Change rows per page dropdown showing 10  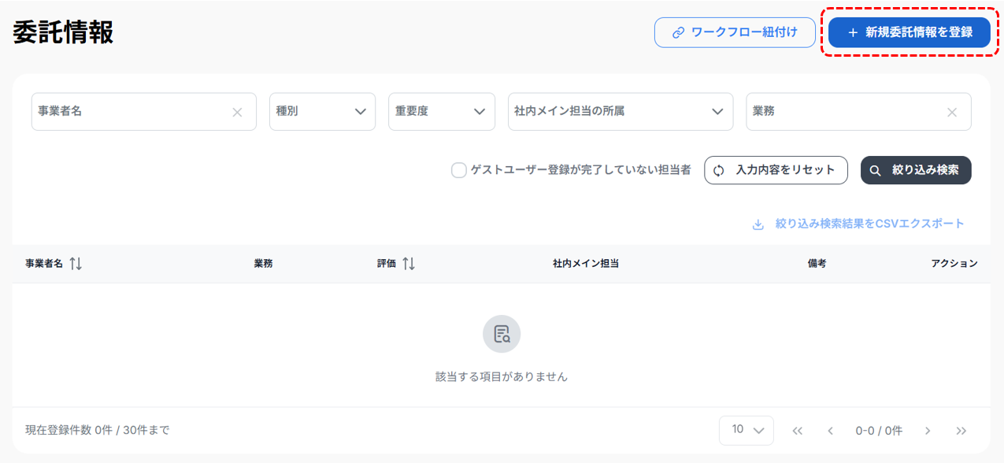coord(746,430)
